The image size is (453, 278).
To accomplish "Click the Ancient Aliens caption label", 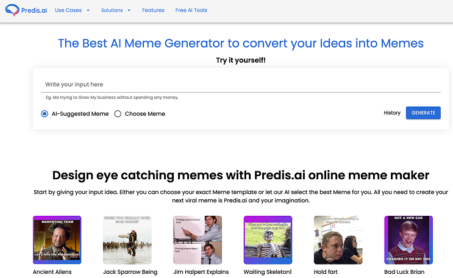I will tap(52, 272).
